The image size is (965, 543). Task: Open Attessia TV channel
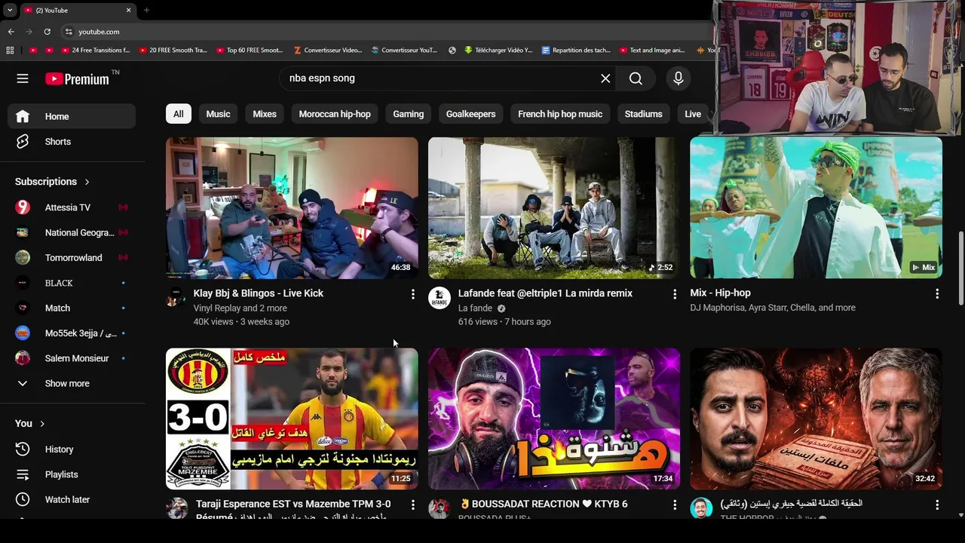(x=72, y=207)
